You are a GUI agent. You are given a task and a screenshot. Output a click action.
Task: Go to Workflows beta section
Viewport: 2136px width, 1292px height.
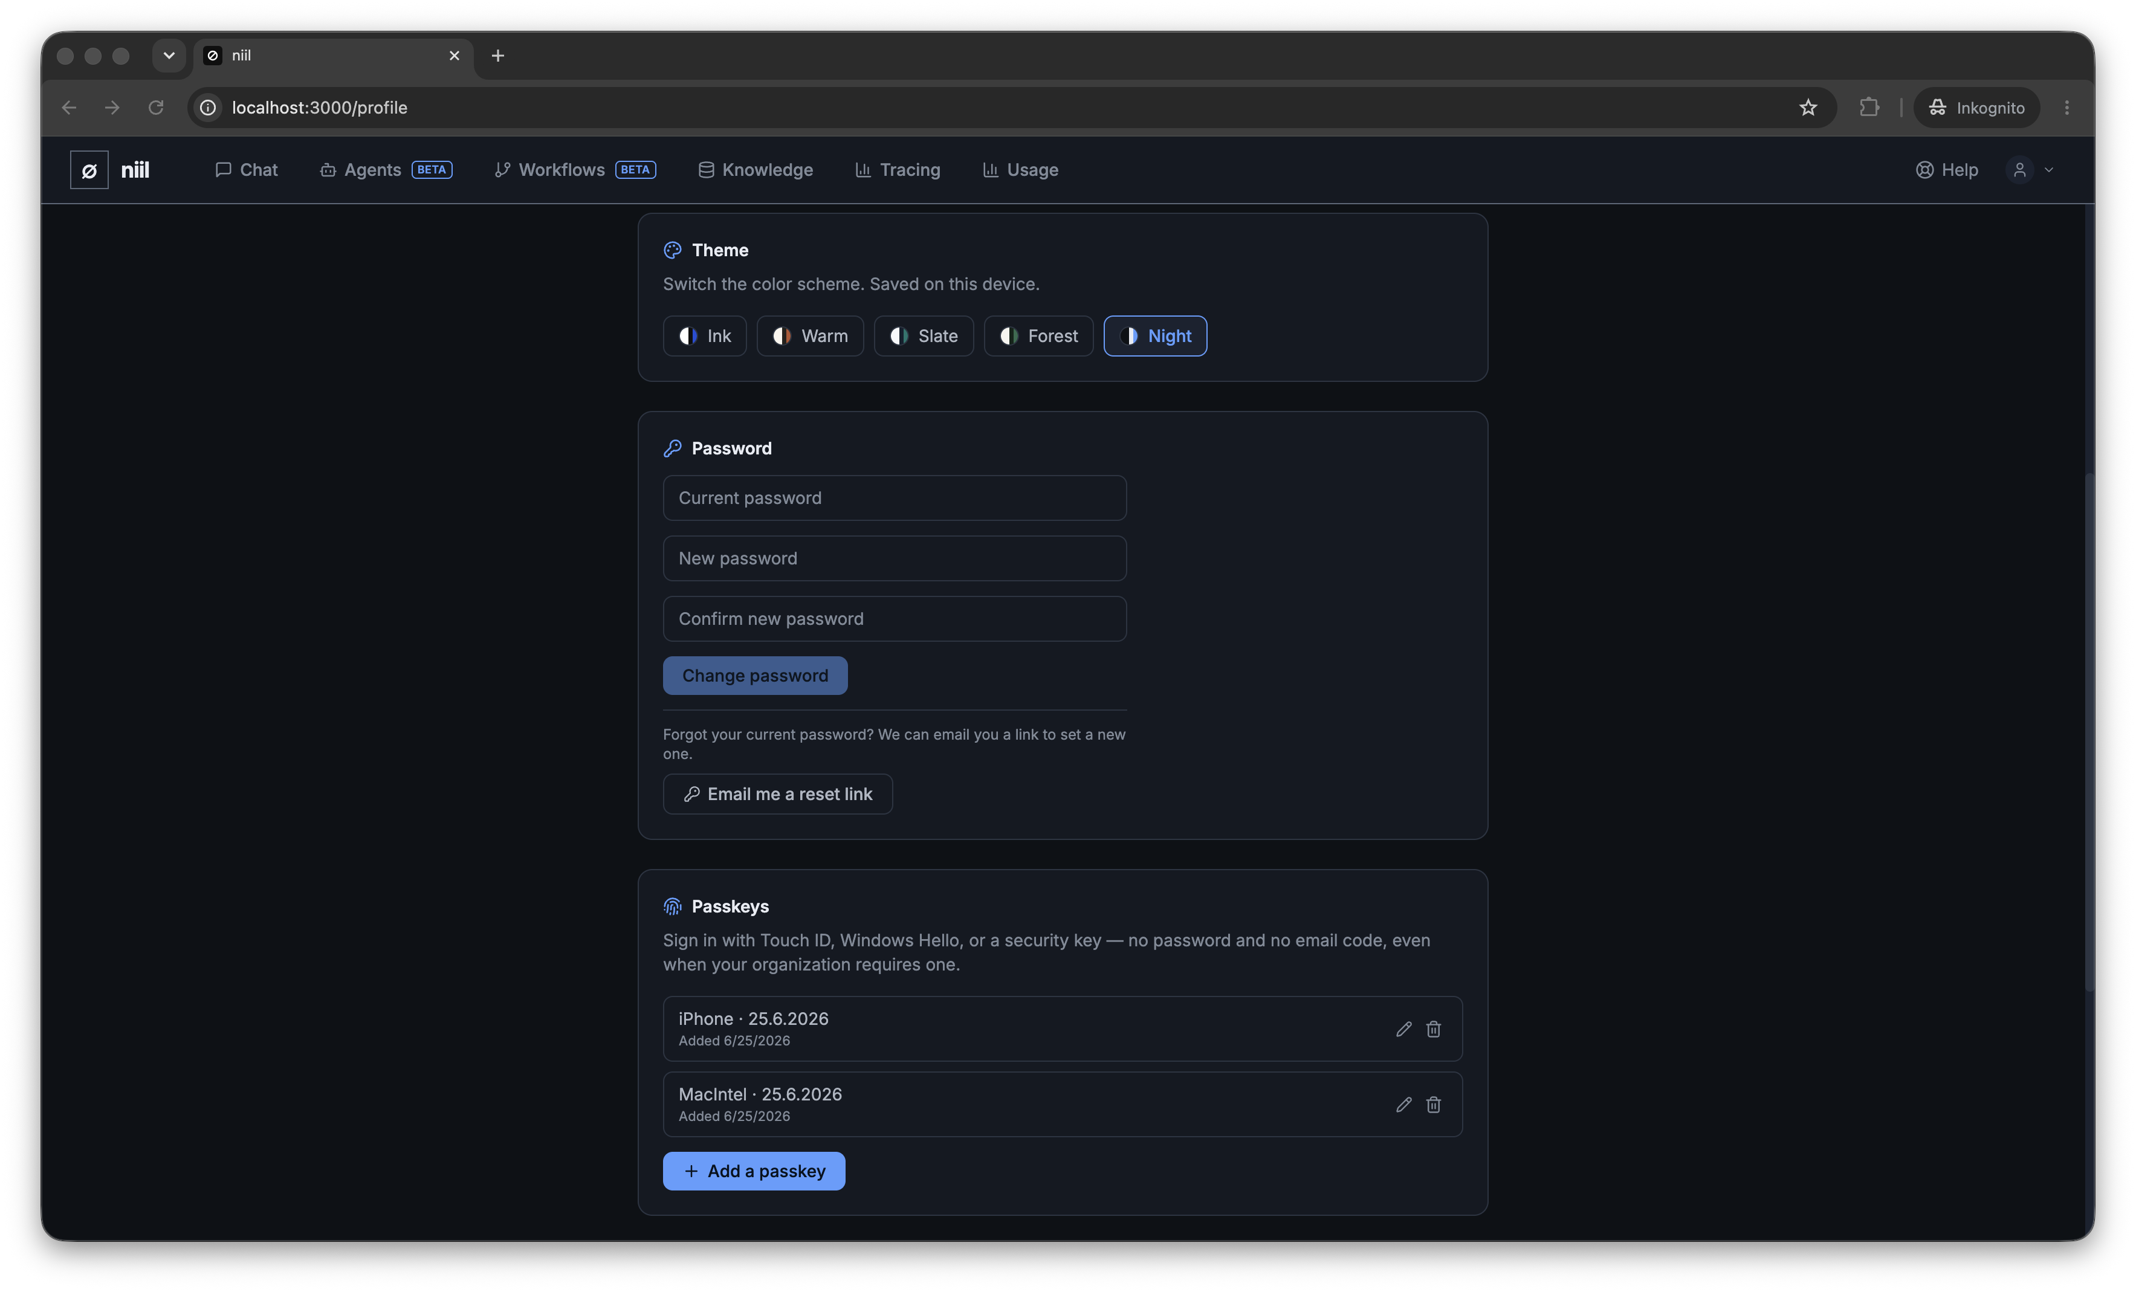(575, 170)
